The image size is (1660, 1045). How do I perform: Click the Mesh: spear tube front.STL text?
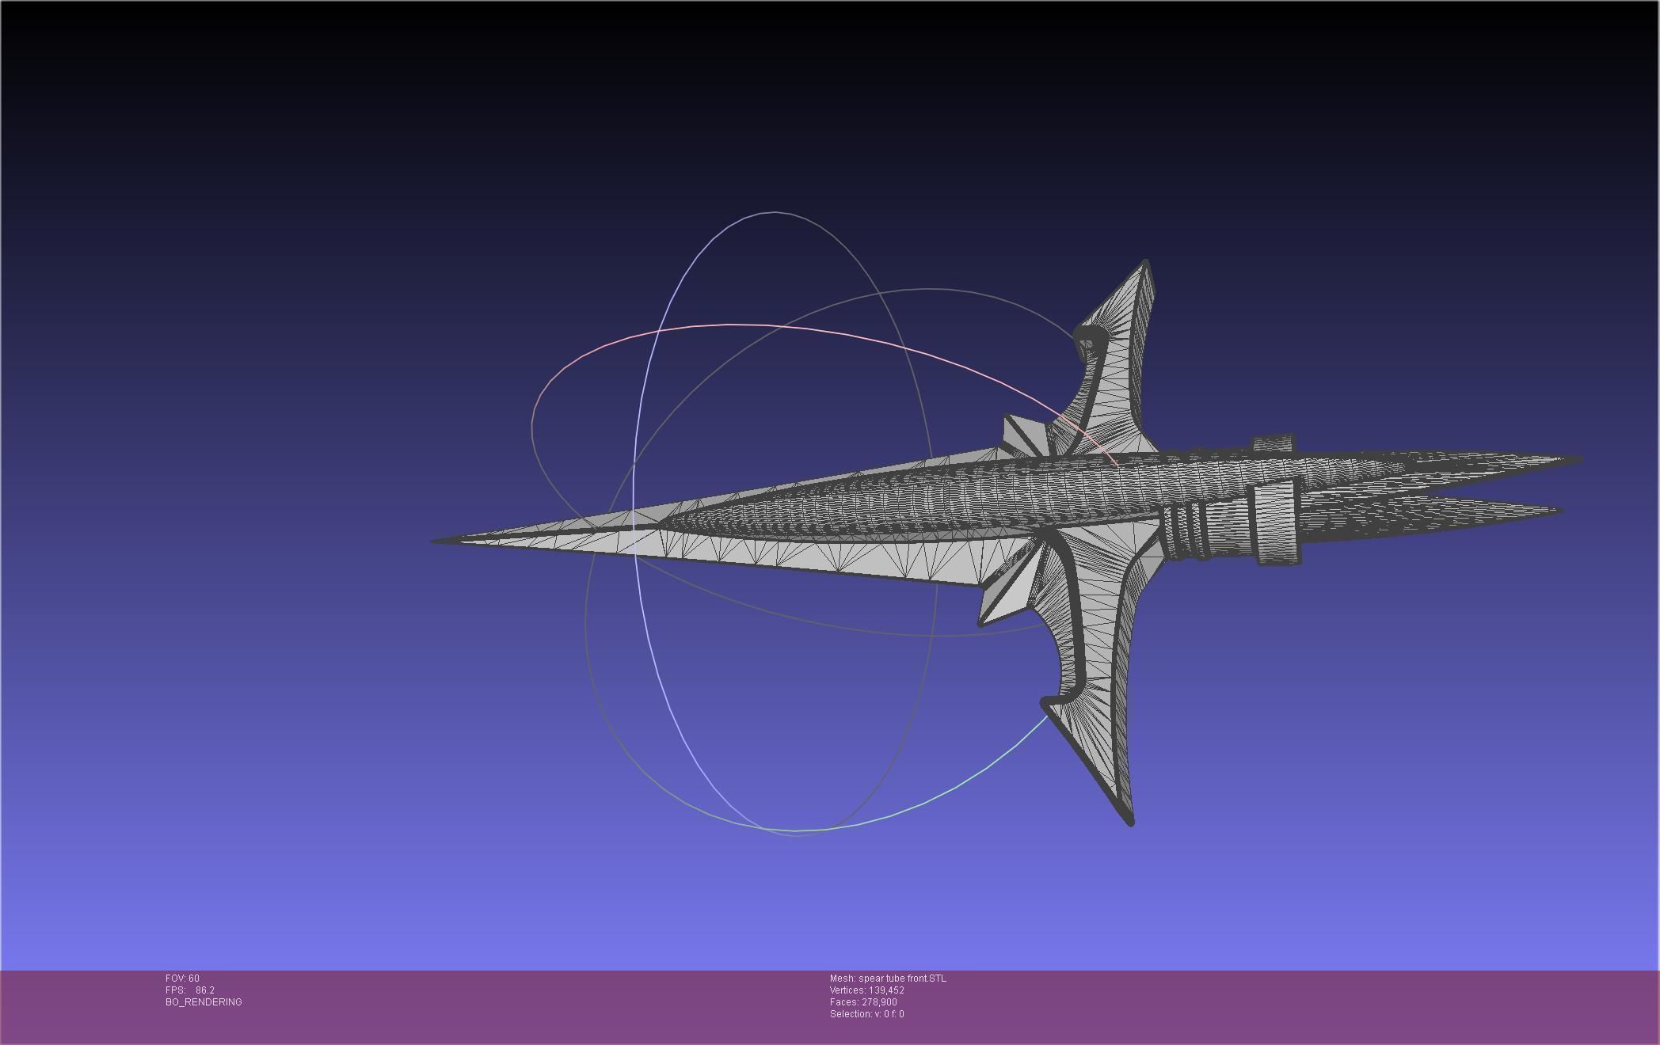tap(888, 978)
